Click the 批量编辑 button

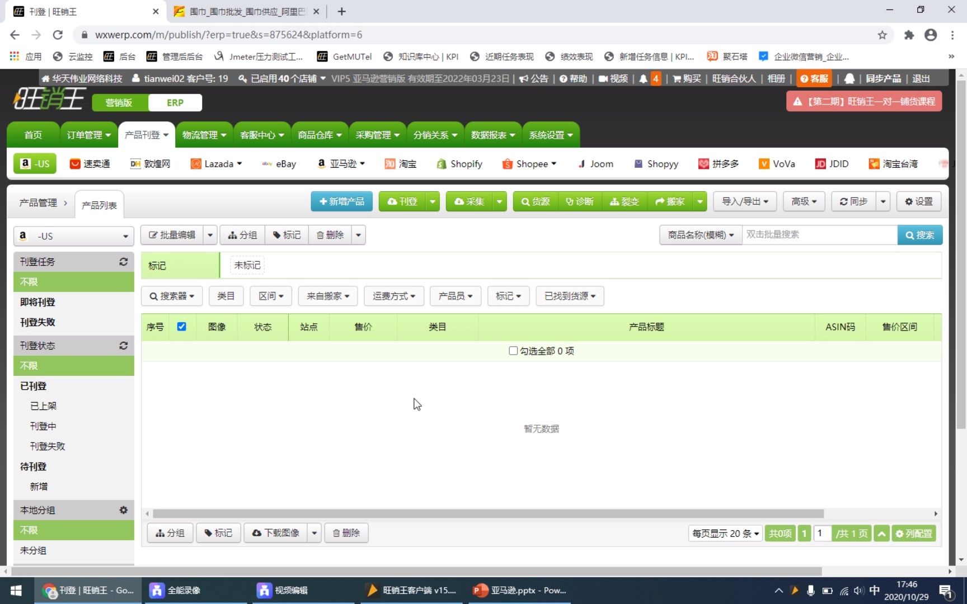172,235
